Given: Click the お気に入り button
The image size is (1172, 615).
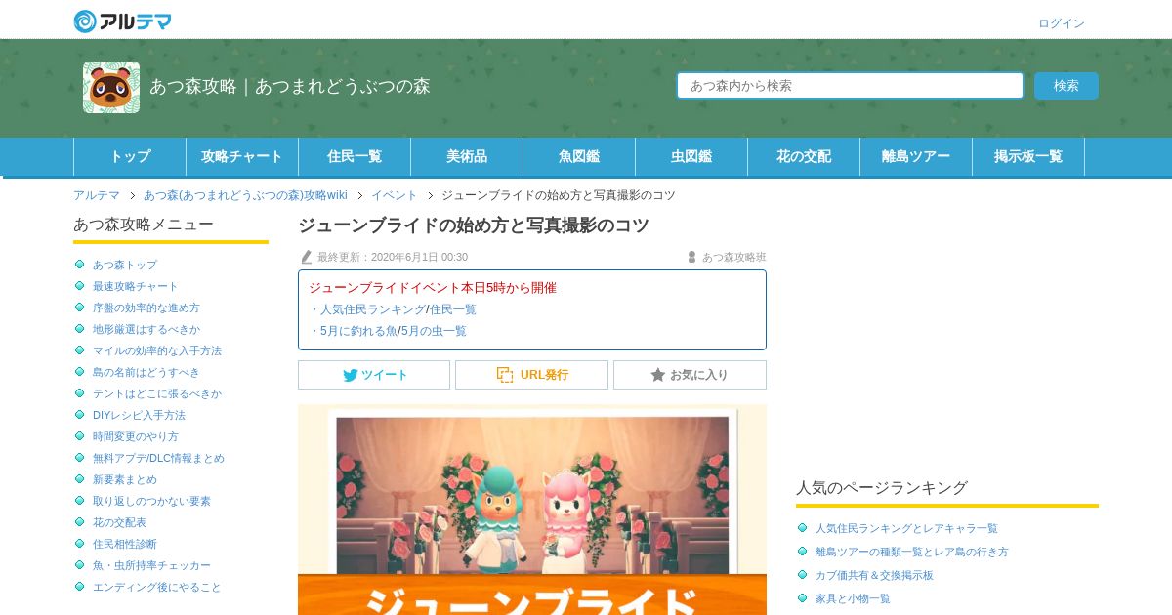Looking at the screenshot, I should click(x=690, y=375).
